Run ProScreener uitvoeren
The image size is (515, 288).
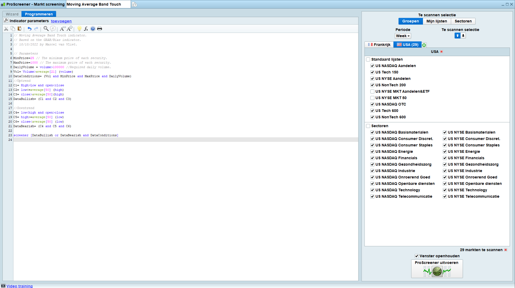(437, 269)
